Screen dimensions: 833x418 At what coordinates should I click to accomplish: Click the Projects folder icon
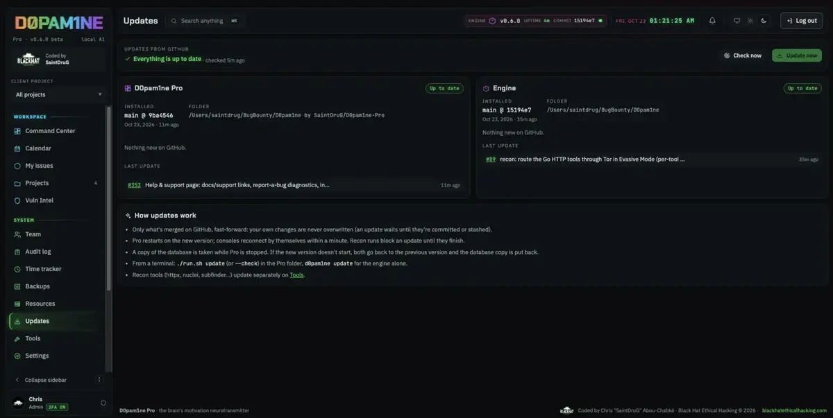tap(18, 183)
